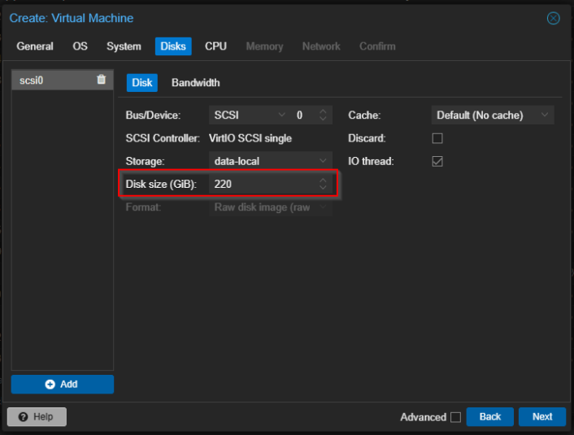Switch to the General tab

pos(35,46)
